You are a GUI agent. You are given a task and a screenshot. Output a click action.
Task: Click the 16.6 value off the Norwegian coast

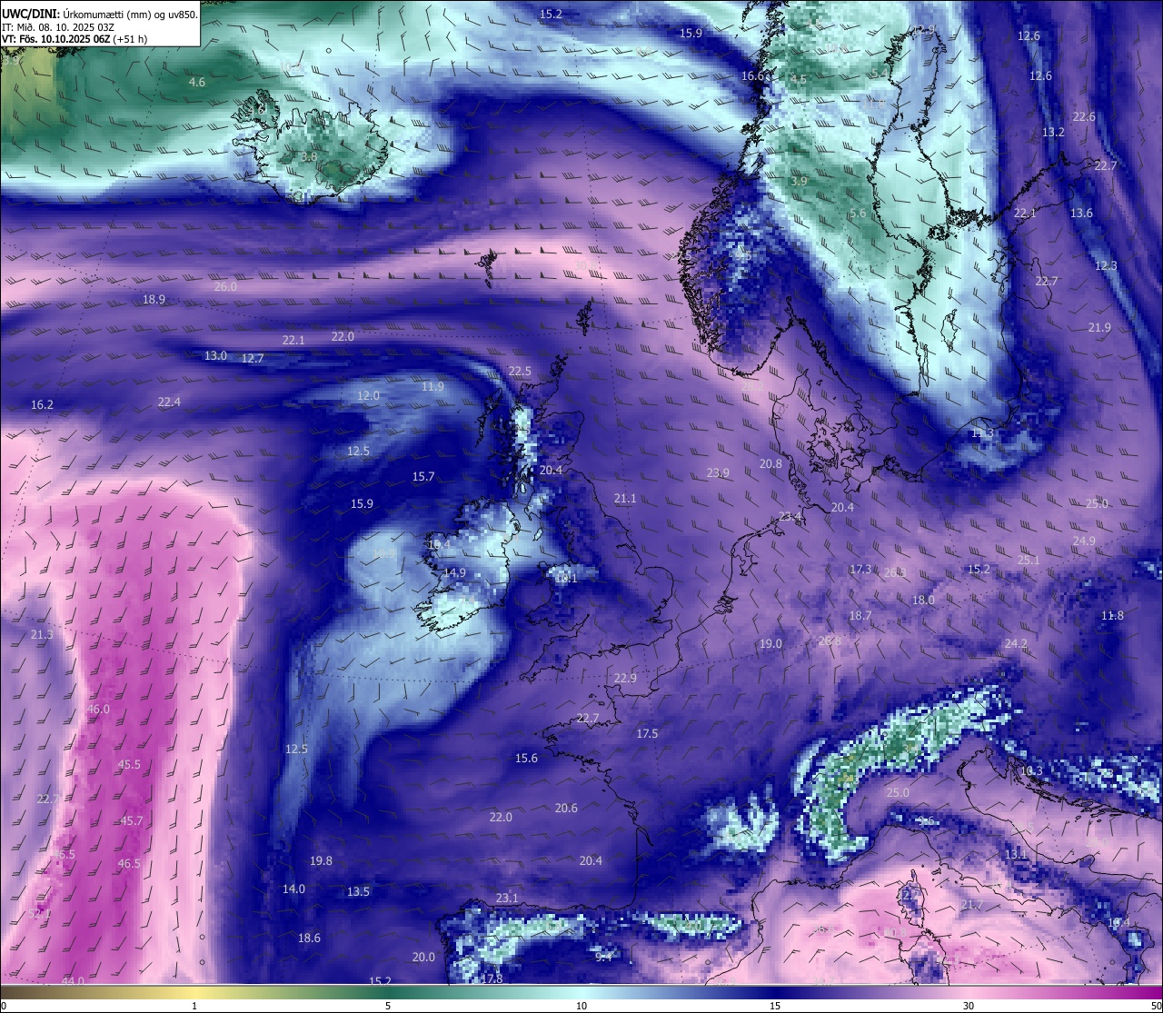click(752, 75)
